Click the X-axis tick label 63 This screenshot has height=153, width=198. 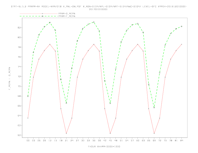pos(143,140)
